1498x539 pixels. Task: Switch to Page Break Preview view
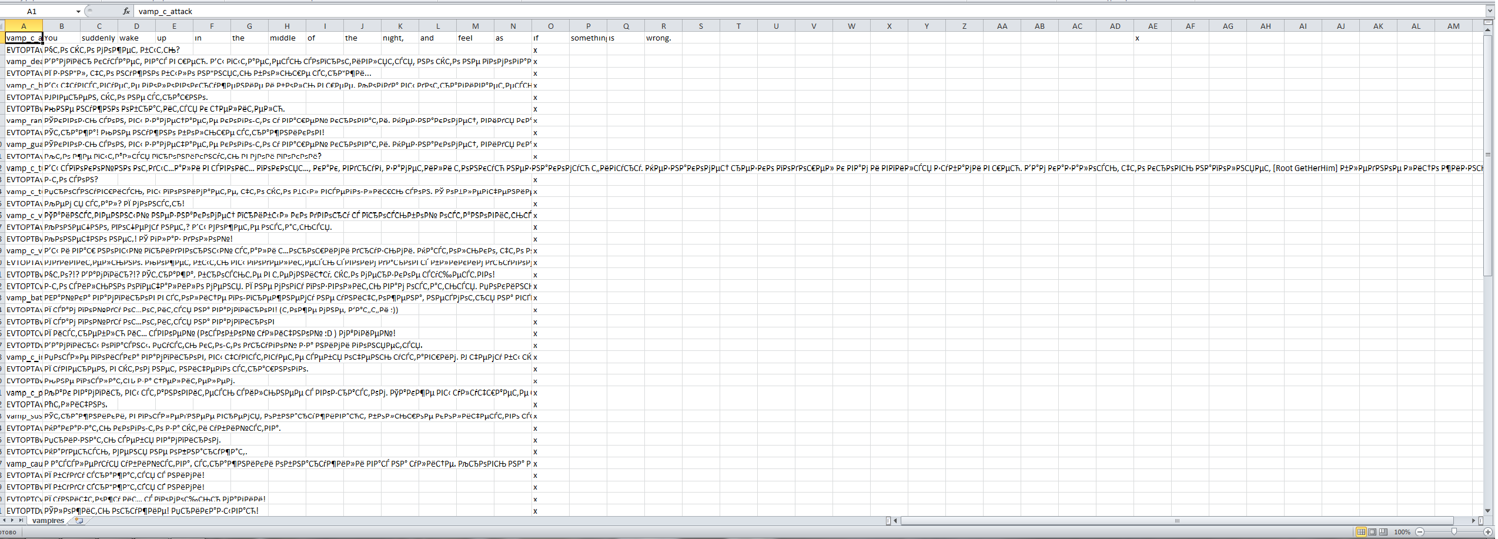[x=1383, y=532]
